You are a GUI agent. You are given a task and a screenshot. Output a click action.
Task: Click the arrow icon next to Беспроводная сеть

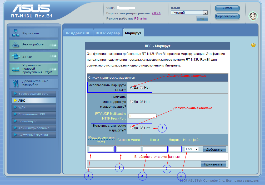(x=15, y=93)
